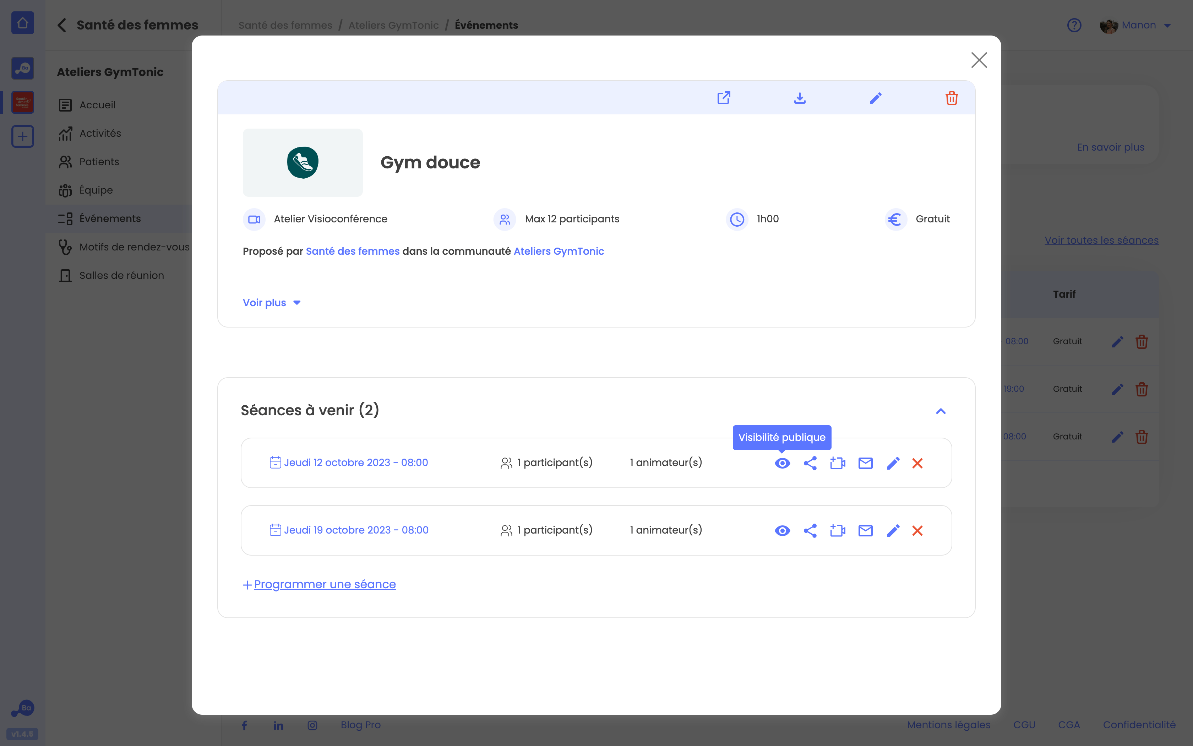Toggle visibility for 19 octobre session
Image resolution: width=1193 pixels, height=746 pixels.
[782, 530]
